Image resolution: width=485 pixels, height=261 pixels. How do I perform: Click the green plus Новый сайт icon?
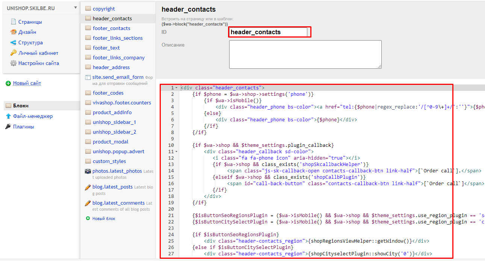click(8, 83)
